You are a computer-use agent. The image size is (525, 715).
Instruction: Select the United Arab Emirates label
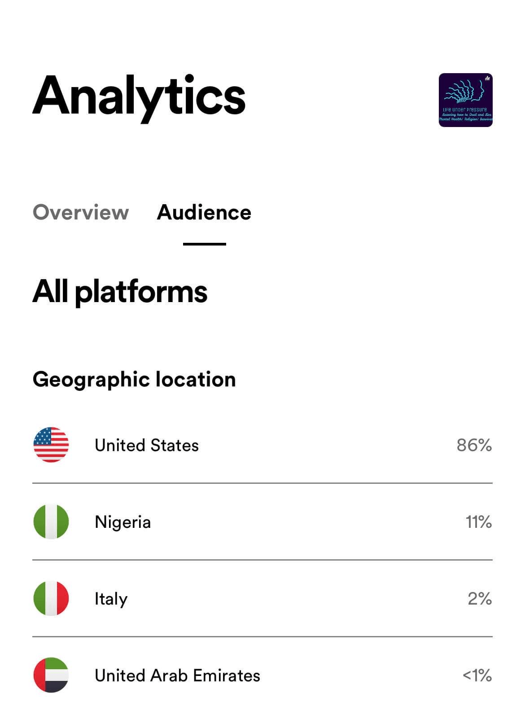tap(178, 676)
